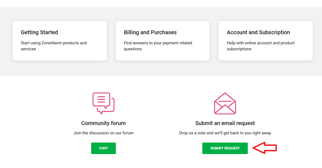Click 'Drop us a note' description text
The height and width of the screenshot is (168, 322).
tap(225, 133)
